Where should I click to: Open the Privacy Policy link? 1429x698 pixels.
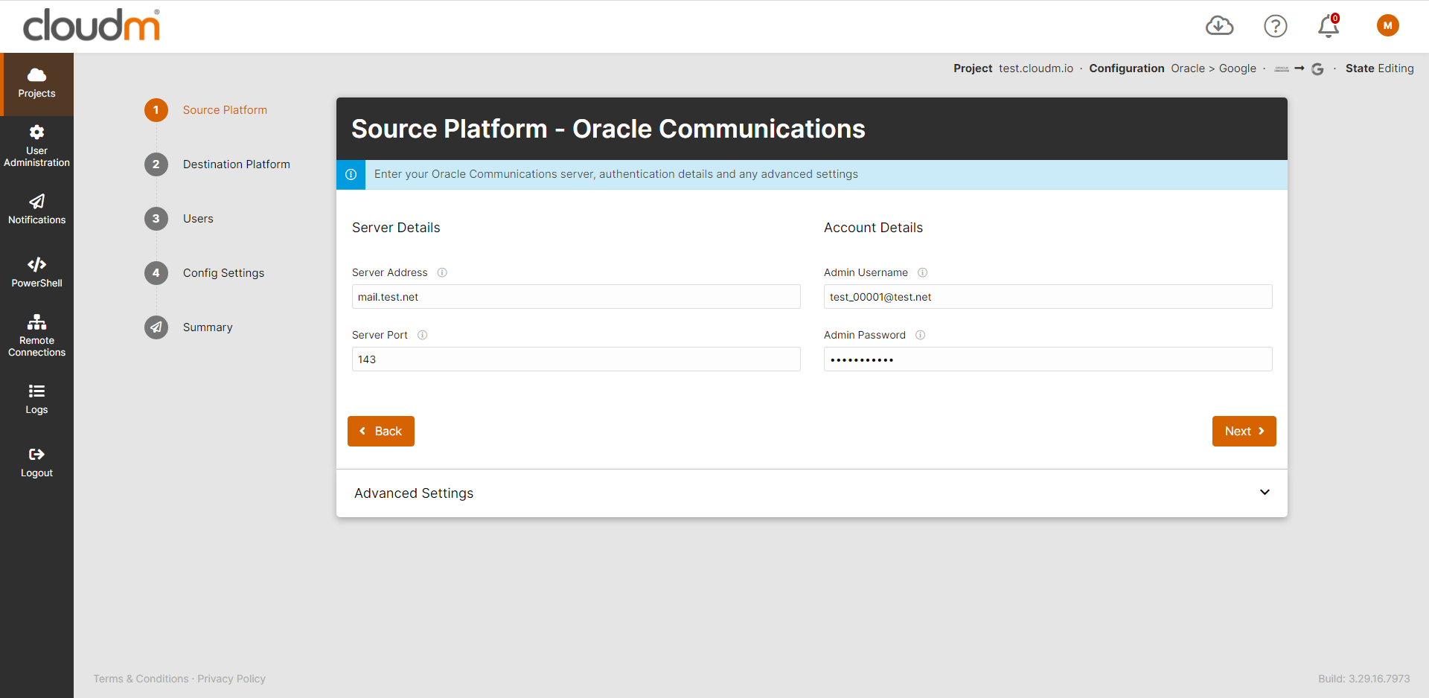[231, 679]
